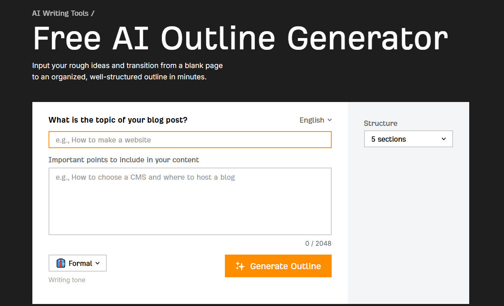Navigate back via AI Writing Tools breadcrumb
This screenshot has width=504, height=306.
click(60, 13)
